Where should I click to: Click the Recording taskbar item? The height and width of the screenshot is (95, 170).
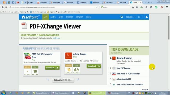click(x=116, y=93)
